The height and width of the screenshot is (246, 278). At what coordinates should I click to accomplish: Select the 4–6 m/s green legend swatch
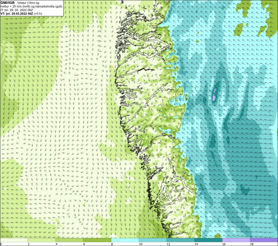pos(69,240)
